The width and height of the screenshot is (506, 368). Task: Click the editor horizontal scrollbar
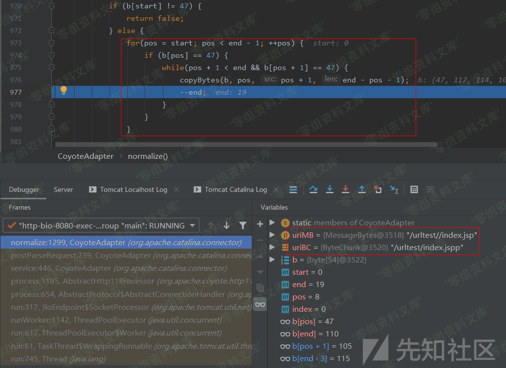click(246, 145)
